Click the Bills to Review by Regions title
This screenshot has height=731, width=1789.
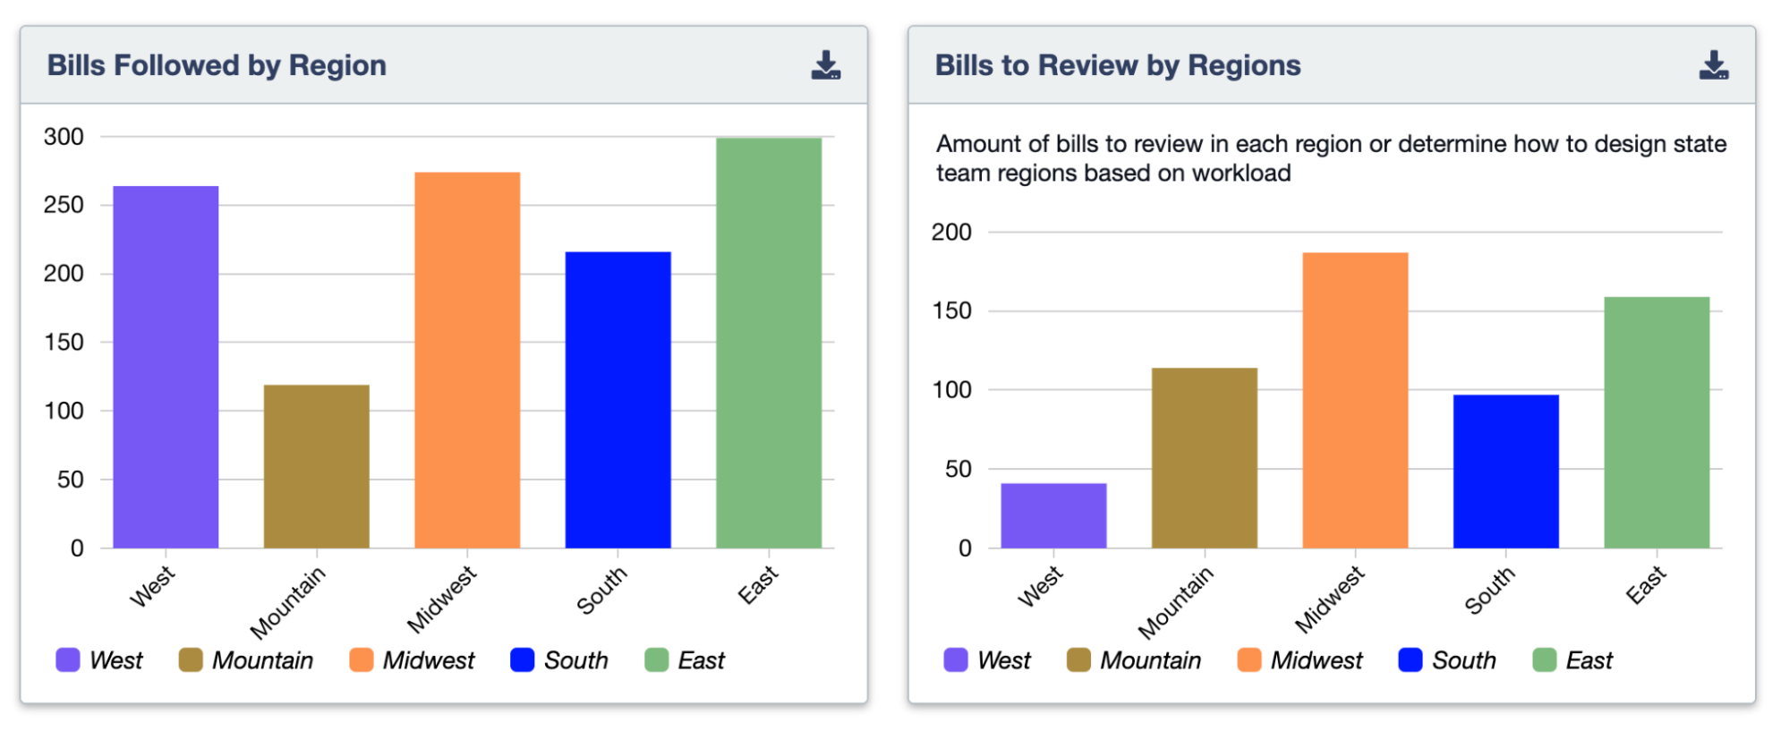(1118, 64)
